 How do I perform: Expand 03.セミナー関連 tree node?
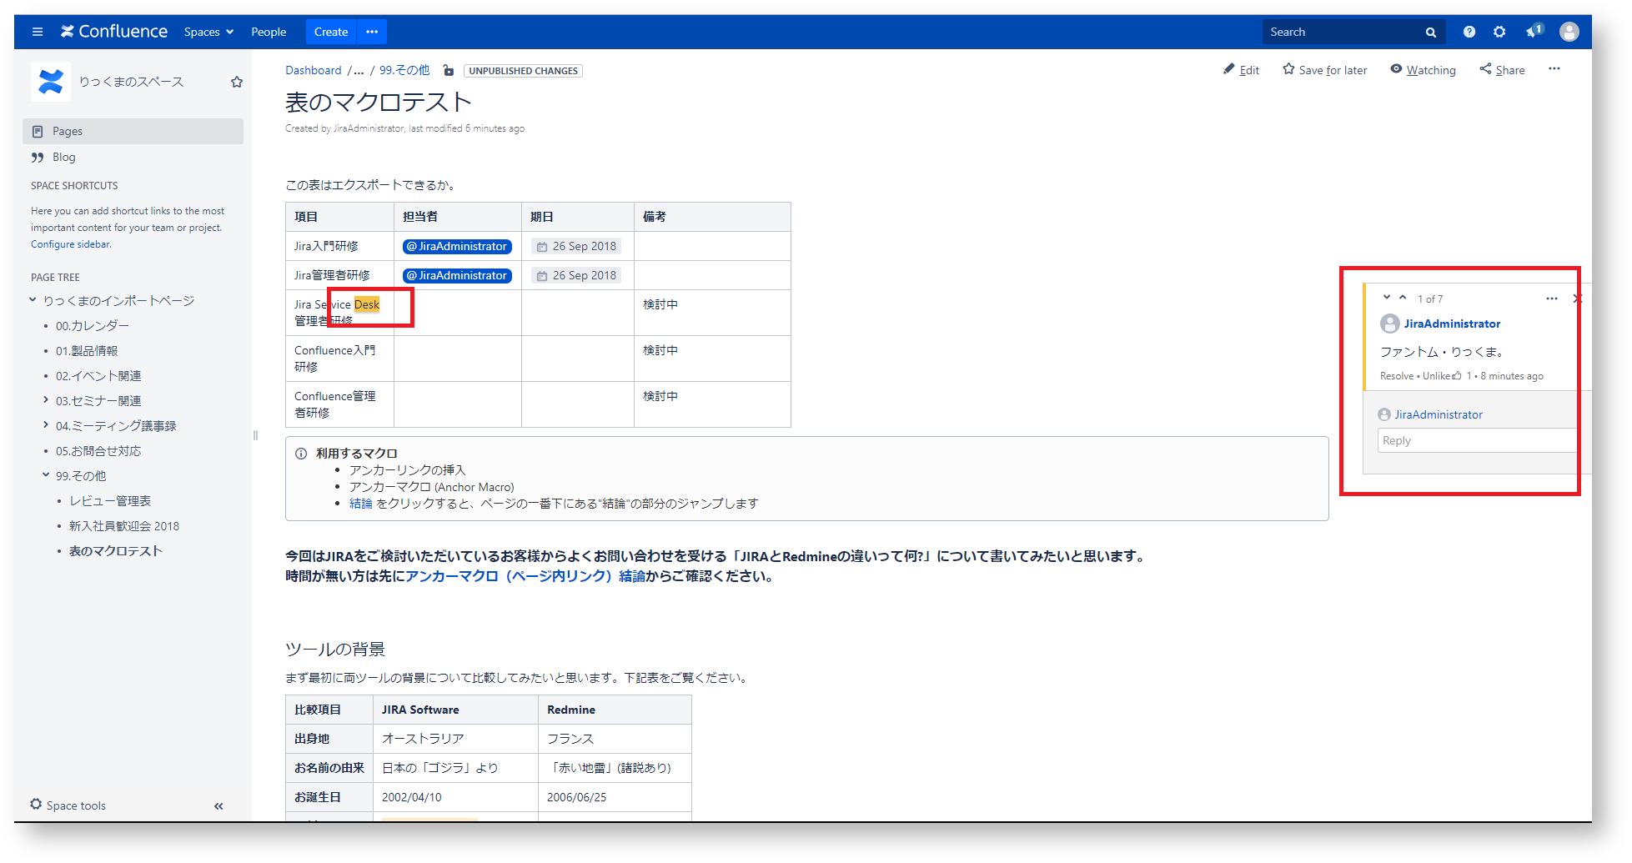click(46, 400)
